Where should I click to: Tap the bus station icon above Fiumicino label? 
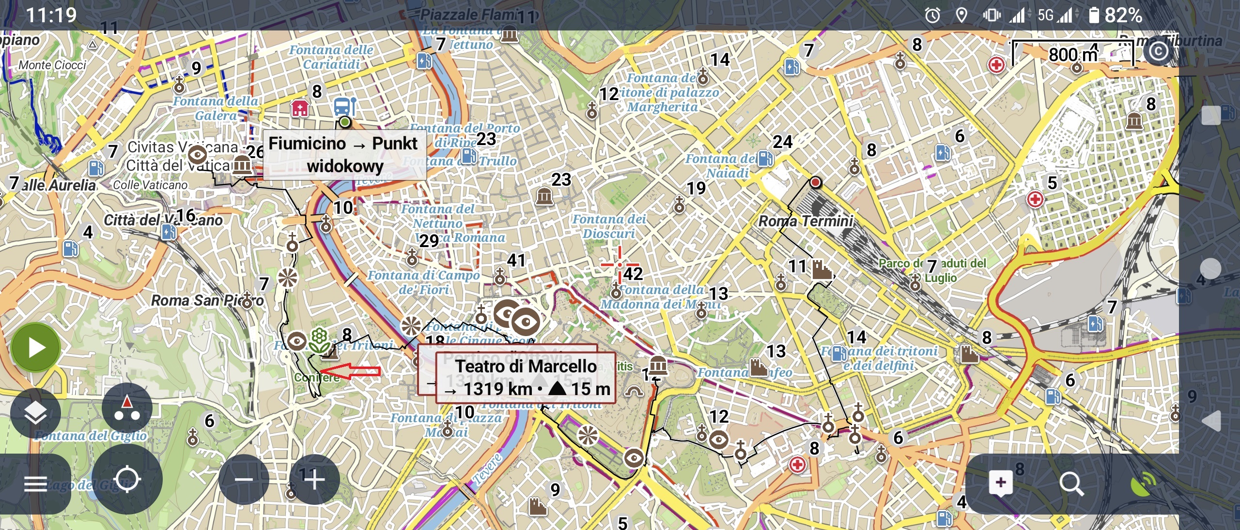[x=345, y=106]
